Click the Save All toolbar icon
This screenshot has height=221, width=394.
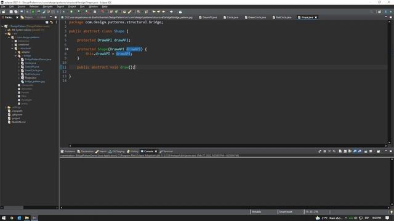(16, 12)
